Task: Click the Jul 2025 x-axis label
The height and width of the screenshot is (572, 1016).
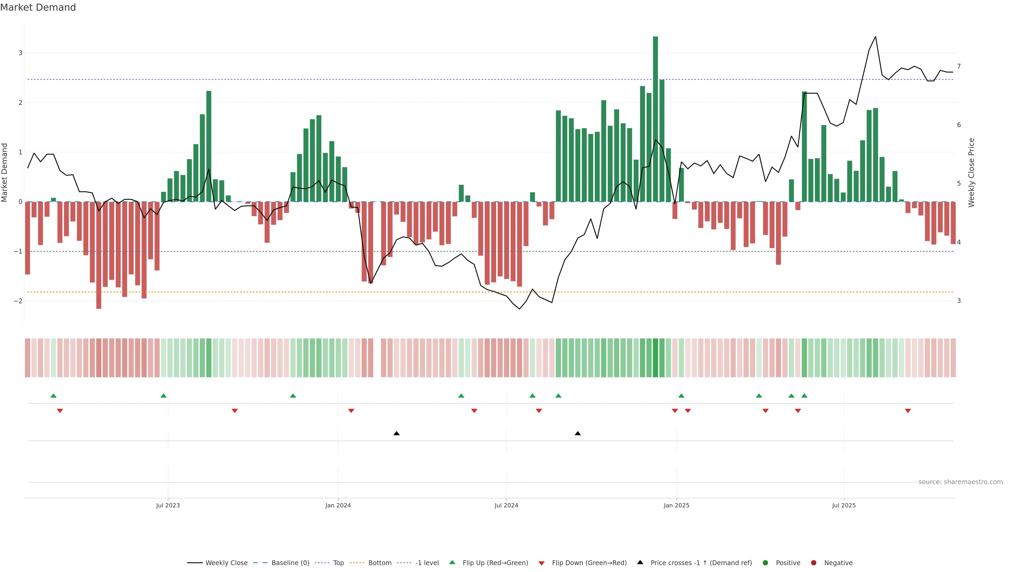Action: point(844,505)
